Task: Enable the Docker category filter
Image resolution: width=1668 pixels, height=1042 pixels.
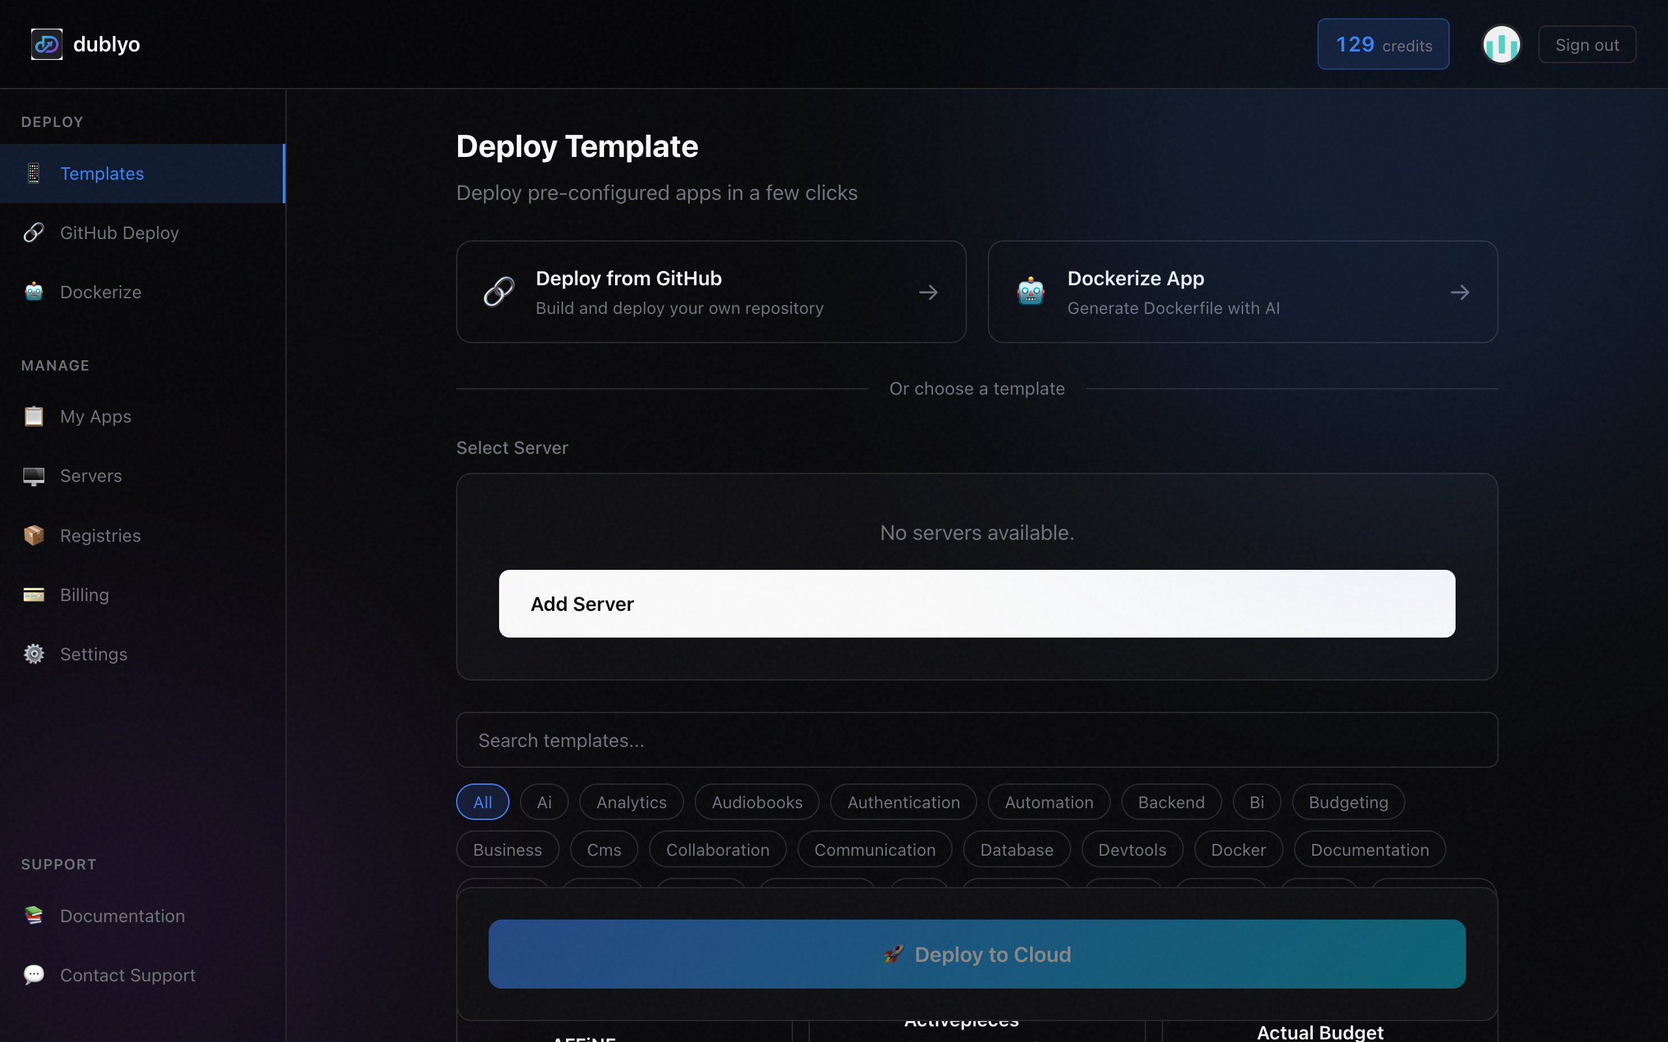Action: [x=1238, y=849]
